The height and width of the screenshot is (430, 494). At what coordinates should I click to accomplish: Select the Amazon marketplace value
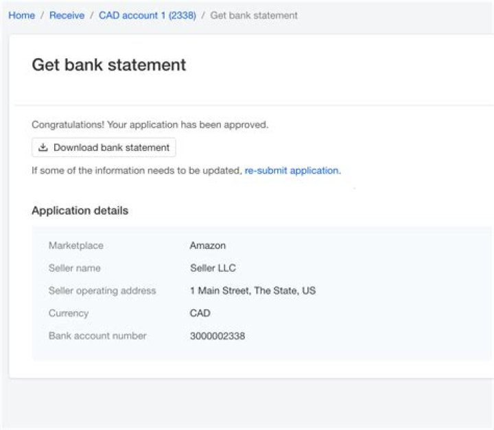(x=207, y=246)
